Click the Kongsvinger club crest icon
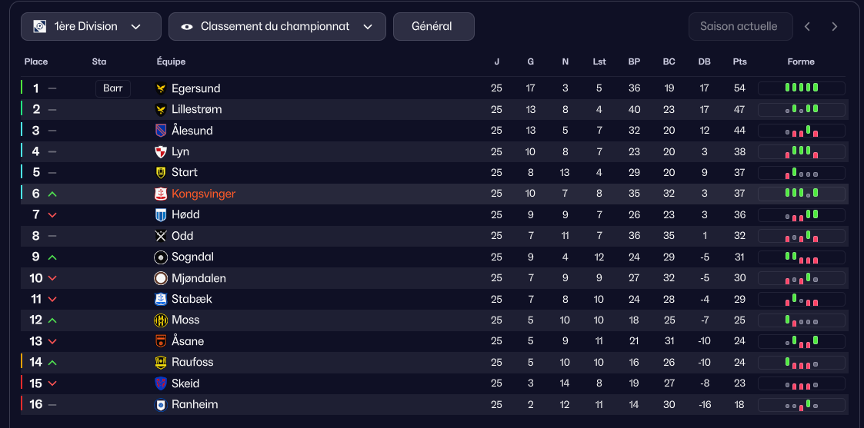864x428 pixels. (x=161, y=194)
